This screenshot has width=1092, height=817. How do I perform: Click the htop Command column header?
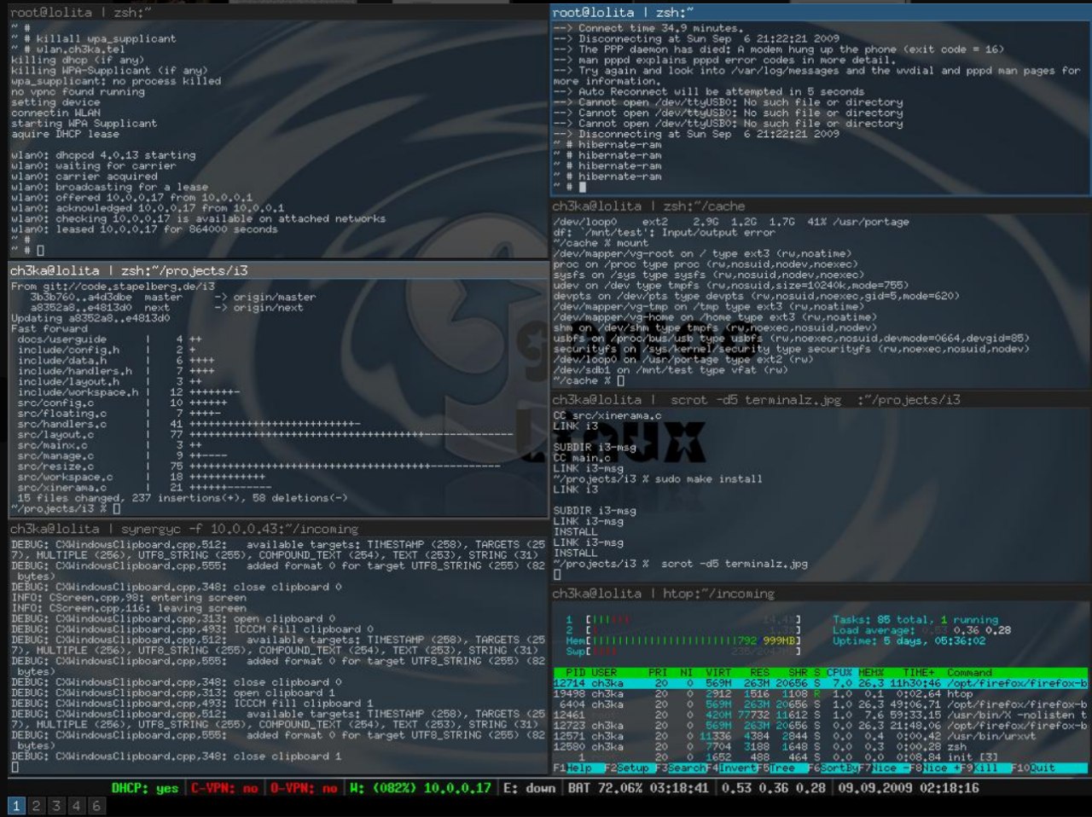pyautogui.click(x=970, y=672)
